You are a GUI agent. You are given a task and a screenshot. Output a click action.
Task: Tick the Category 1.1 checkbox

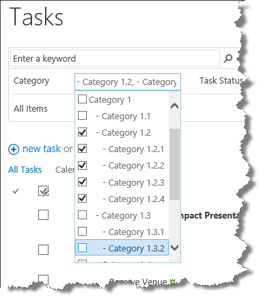[x=82, y=116]
